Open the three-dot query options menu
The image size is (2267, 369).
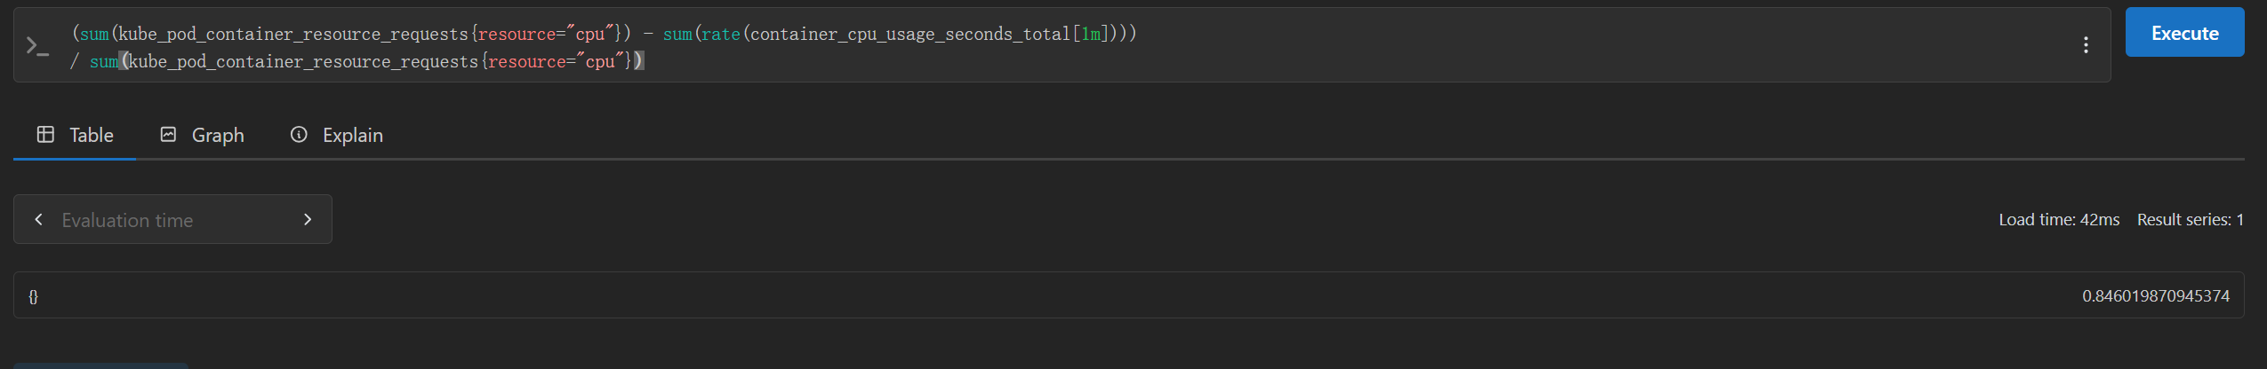coord(2086,45)
